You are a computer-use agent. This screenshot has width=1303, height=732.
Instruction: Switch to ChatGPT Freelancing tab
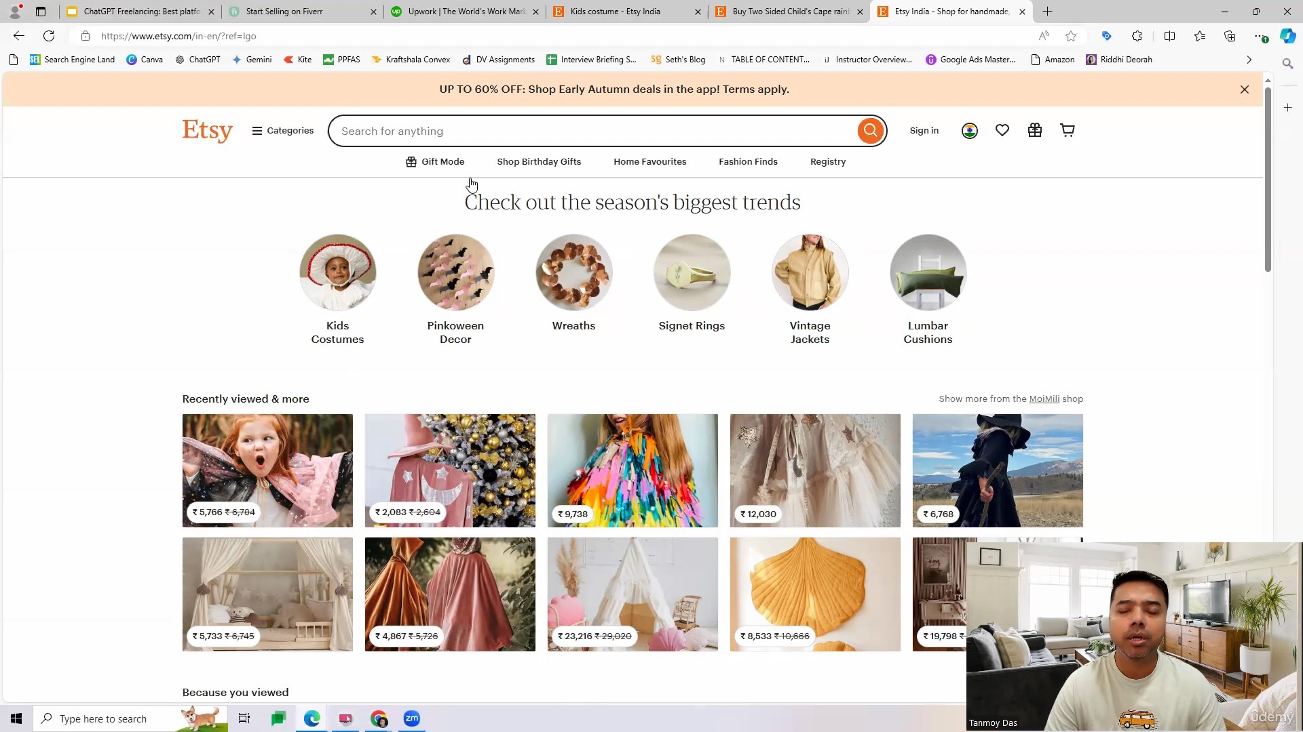coord(140,12)
